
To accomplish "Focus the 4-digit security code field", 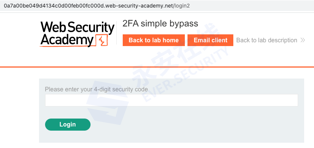I will (x=172, y=100).
